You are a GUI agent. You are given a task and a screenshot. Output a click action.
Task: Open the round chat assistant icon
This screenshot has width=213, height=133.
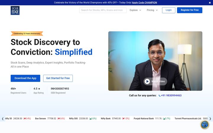[205, 124]
